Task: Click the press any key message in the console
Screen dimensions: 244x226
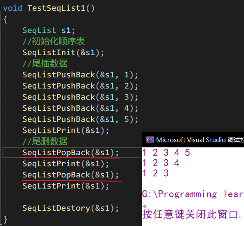Action: (192, 214)
